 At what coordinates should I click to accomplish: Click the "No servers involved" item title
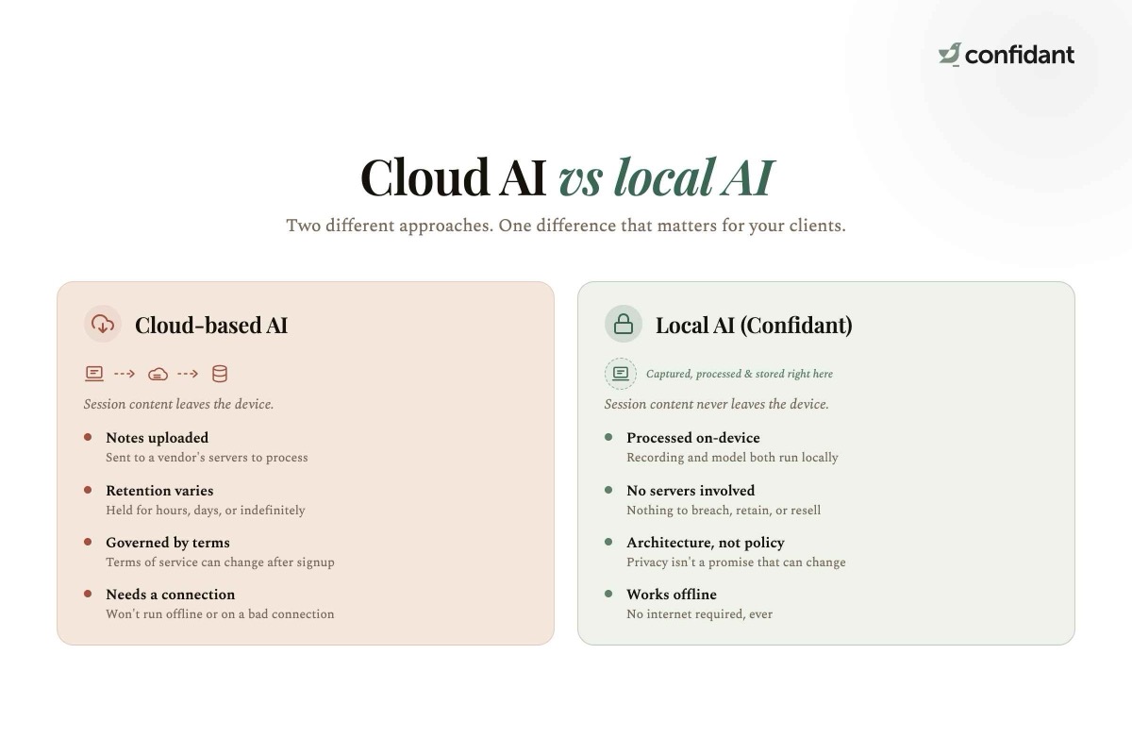pos(691,491)
